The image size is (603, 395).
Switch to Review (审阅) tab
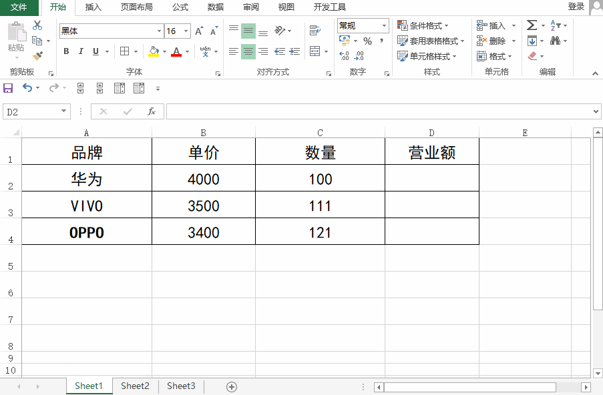(250, 7)
